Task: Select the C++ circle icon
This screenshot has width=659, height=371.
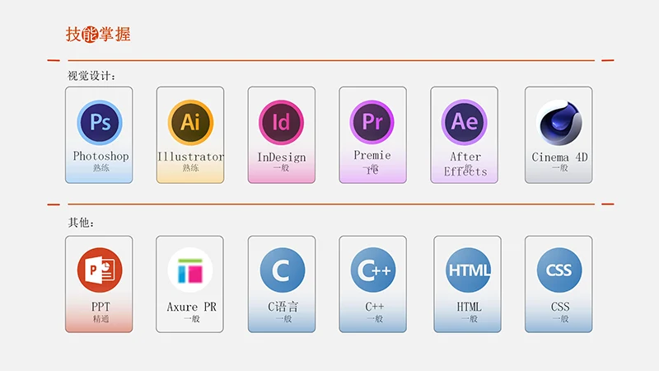Action: (x=372, y=270)
